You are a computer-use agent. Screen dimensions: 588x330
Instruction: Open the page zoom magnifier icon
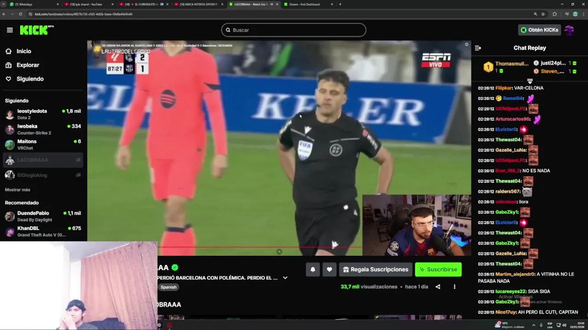[x=535, y=14]
